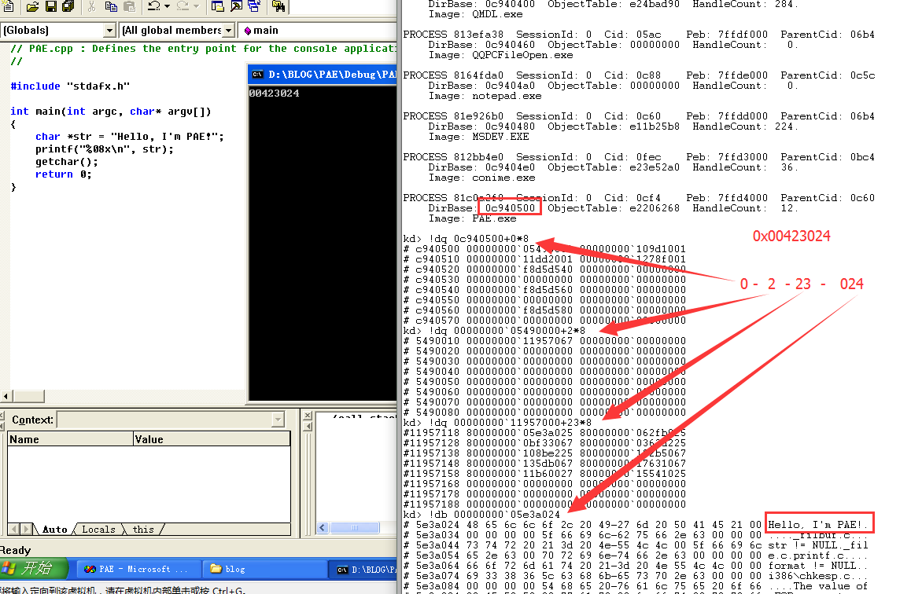Click the 'Image: notepad.exe' line in debugger

pos(485,96)
